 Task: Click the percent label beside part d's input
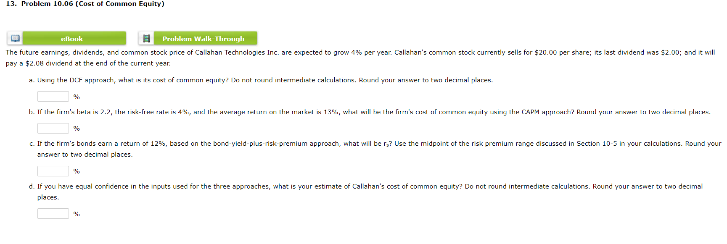(76, 214)
